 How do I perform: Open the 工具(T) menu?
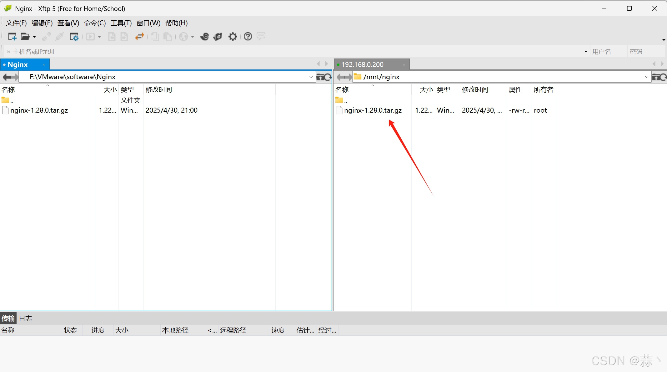point(121,23)
